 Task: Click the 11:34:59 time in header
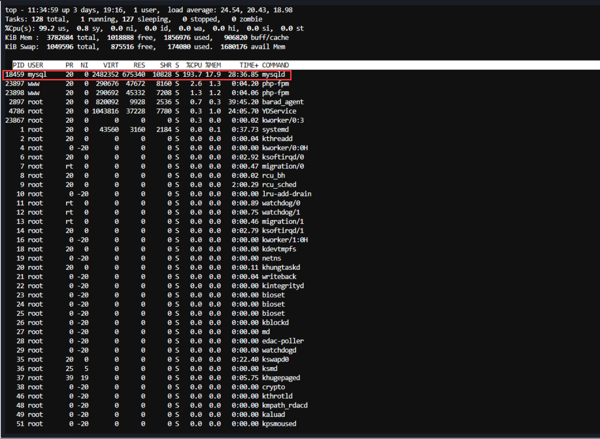42,10
